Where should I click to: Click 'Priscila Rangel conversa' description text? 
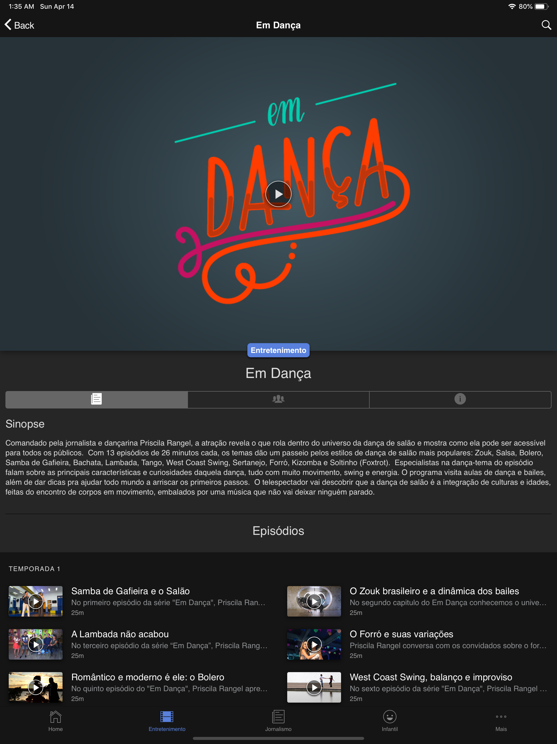[x=448, y=645]
